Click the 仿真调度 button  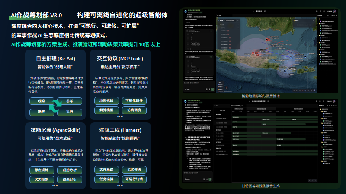(x=134, y=110)
